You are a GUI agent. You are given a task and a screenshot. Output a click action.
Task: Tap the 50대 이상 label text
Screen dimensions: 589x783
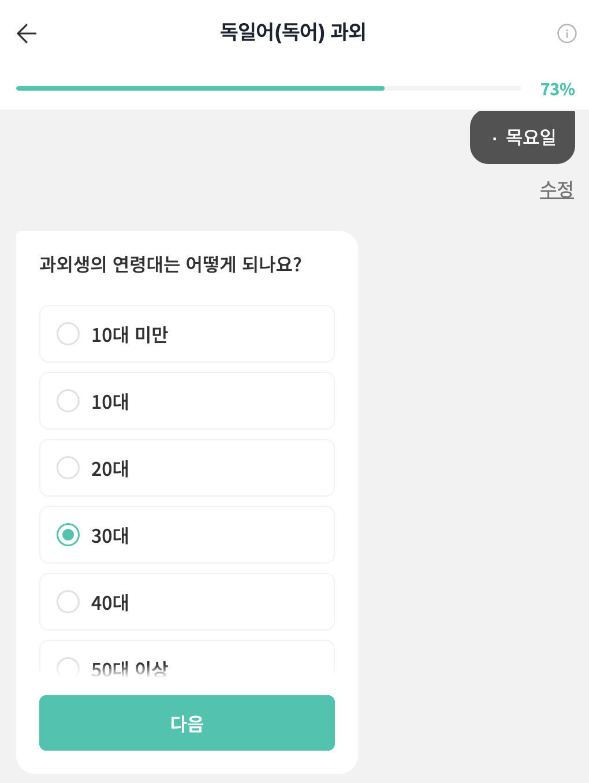tap(130, 668)
